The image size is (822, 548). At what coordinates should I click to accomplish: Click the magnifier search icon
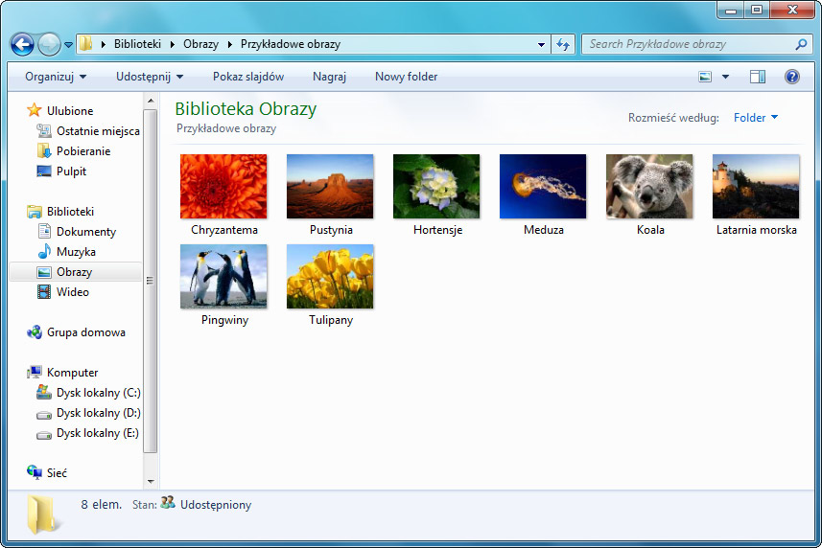pyautogui.click(x=801, y=44)
